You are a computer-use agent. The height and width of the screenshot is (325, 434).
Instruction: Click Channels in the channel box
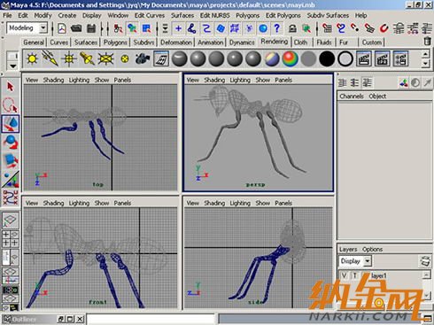352,96
